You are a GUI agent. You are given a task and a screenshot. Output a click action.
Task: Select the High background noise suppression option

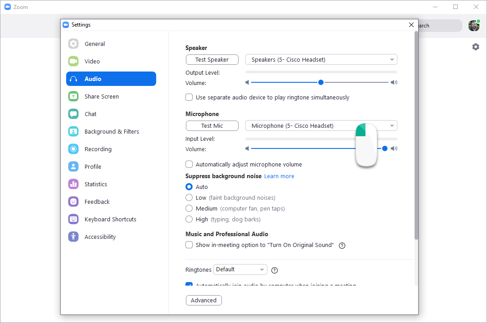189,219
